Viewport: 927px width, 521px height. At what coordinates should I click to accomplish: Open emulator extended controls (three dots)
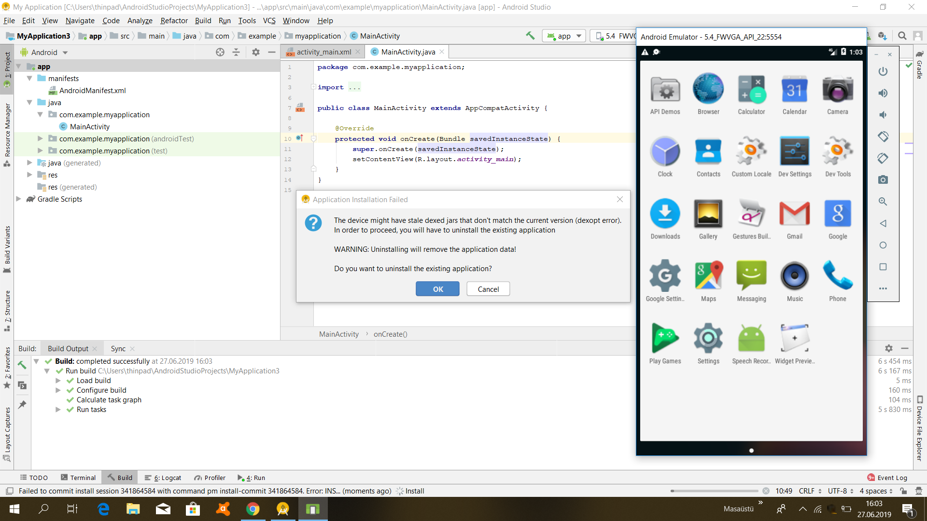883,288
